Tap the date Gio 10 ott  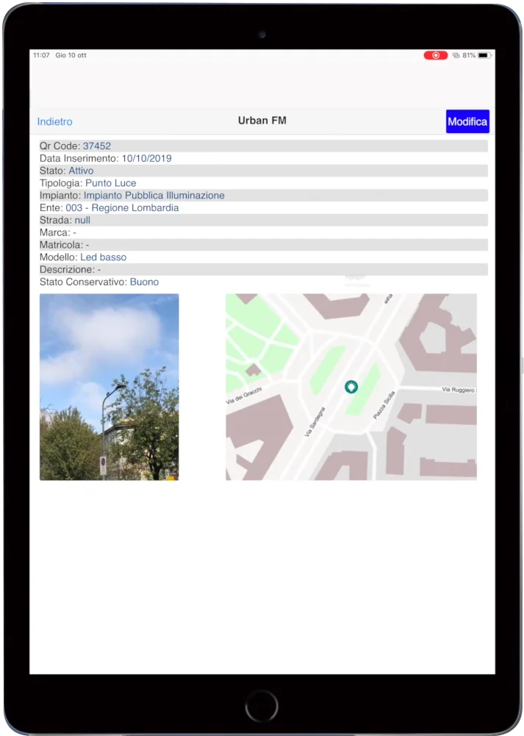[x=71, y=55]
